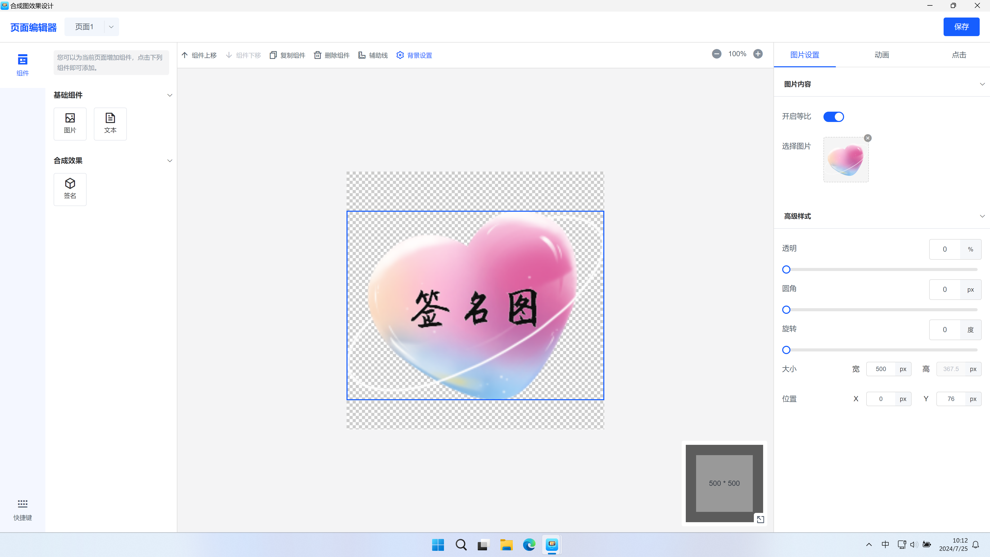Click the 圆角 px input field
Image resolution: width=990 pixels, height=557 pixels.
[x=945, y=289]
